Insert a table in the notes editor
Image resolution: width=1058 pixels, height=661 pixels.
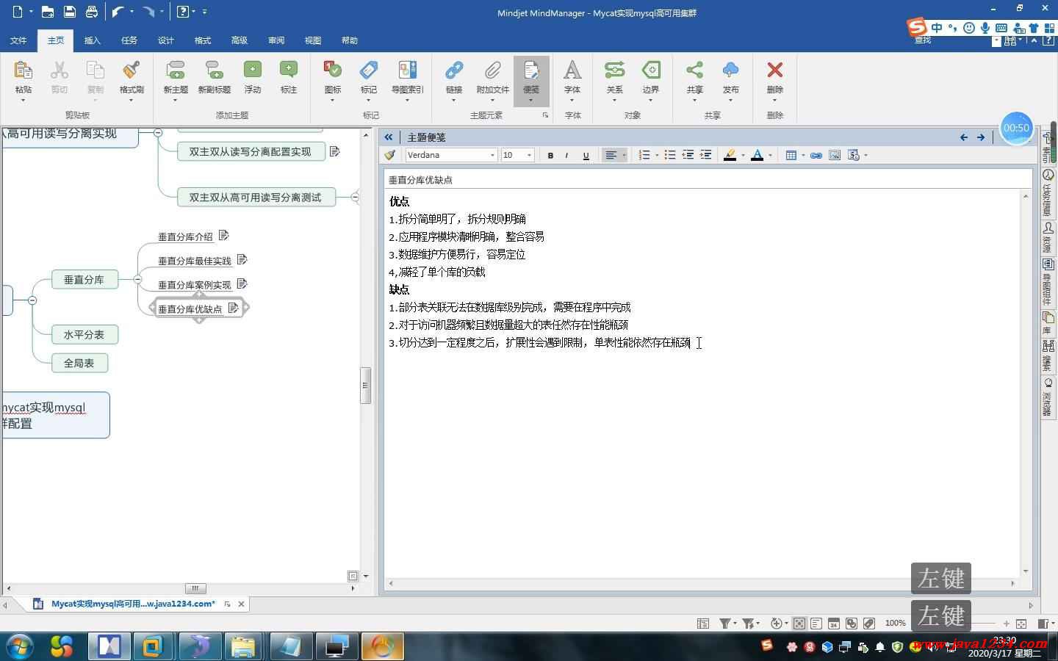pyautogui.click(x=791, y=155)
